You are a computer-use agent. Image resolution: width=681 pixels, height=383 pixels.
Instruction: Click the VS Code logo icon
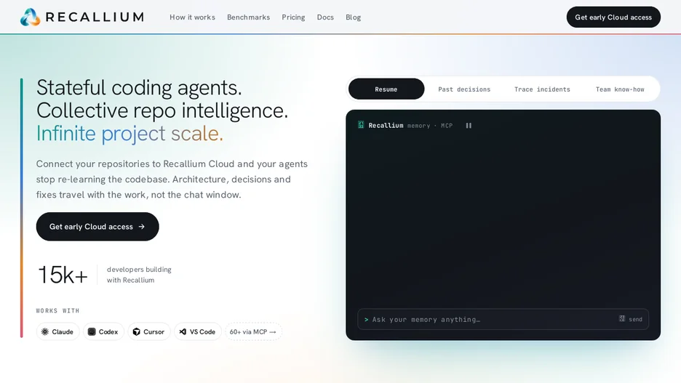(x=183, y=331)
